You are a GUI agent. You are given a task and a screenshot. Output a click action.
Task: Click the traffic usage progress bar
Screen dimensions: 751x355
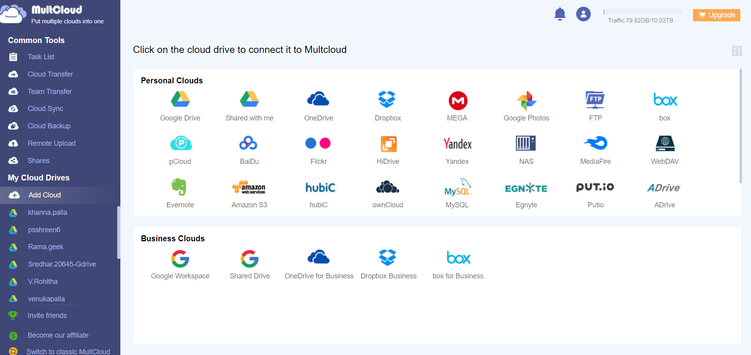coord(643,12)
